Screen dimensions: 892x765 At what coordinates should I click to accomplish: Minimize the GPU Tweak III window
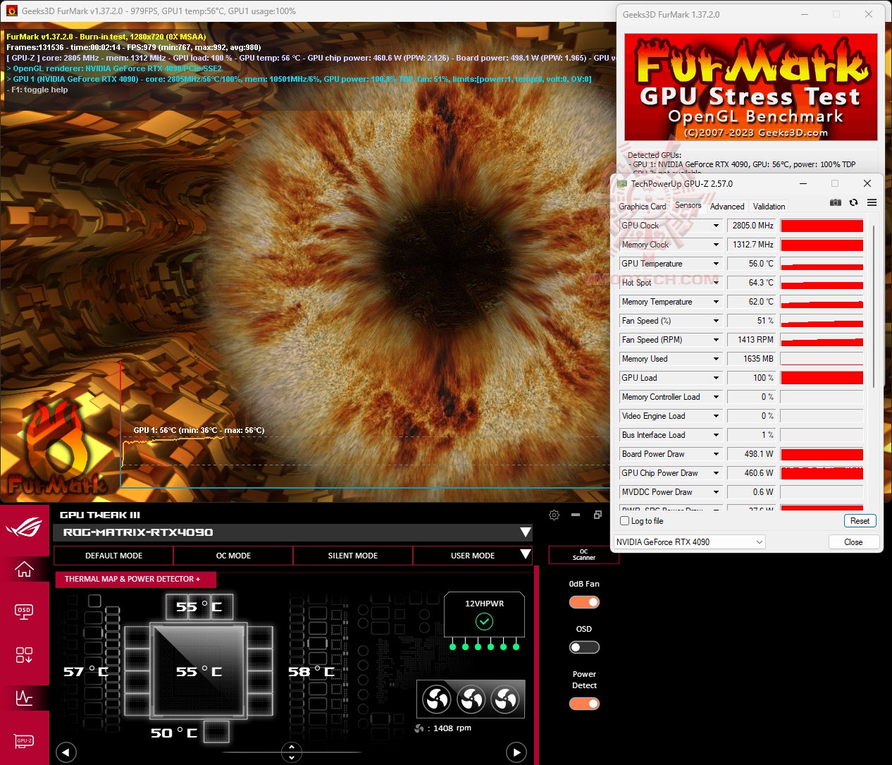(576, 515)
